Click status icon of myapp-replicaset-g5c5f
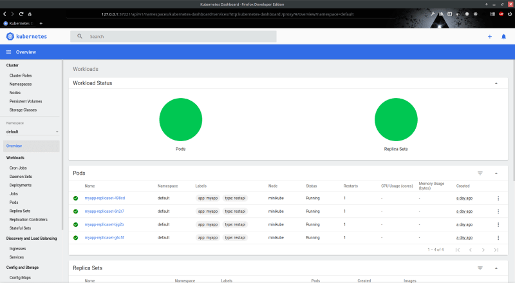Viewport: 515px width, 283px height. coord(75,238)
